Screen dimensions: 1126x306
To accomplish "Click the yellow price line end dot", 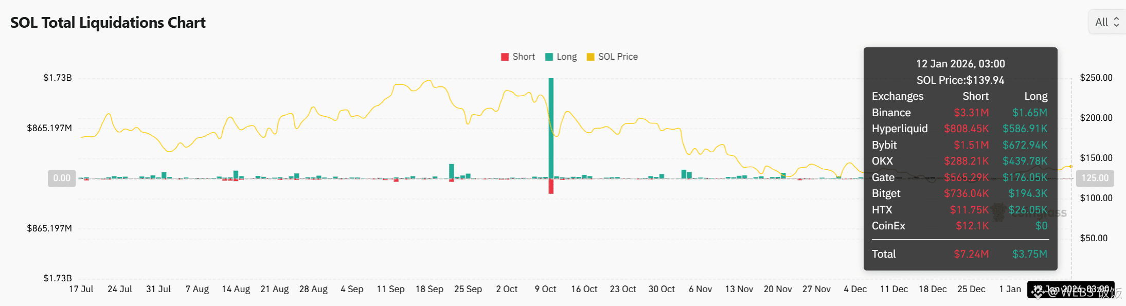I will pyautogui.click(x=1071, y=167).
